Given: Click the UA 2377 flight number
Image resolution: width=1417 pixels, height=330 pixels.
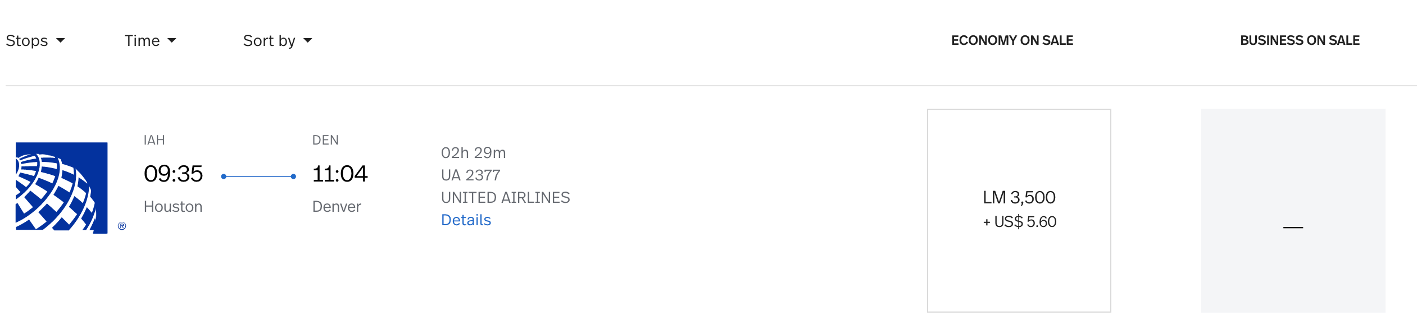Looking at the screenshot, I should (470, 175).
